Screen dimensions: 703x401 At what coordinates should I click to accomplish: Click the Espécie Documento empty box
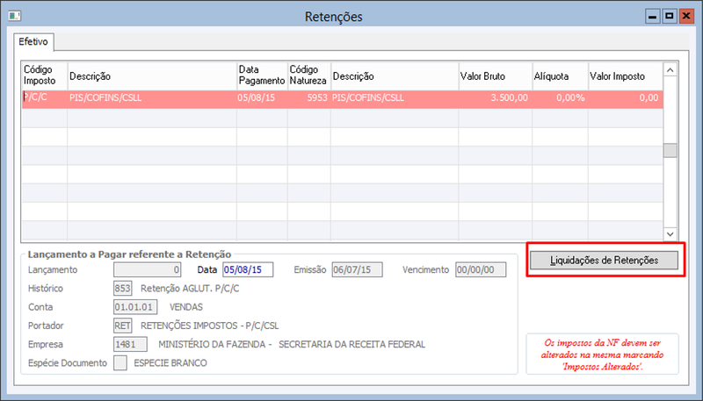tap(120, 362)
